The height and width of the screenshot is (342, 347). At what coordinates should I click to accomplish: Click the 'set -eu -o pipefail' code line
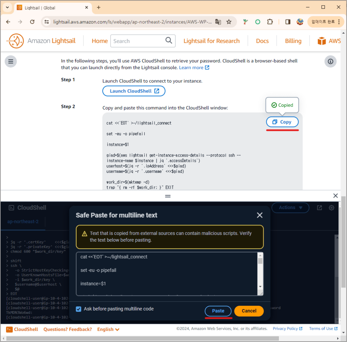(x=126, y=134)
